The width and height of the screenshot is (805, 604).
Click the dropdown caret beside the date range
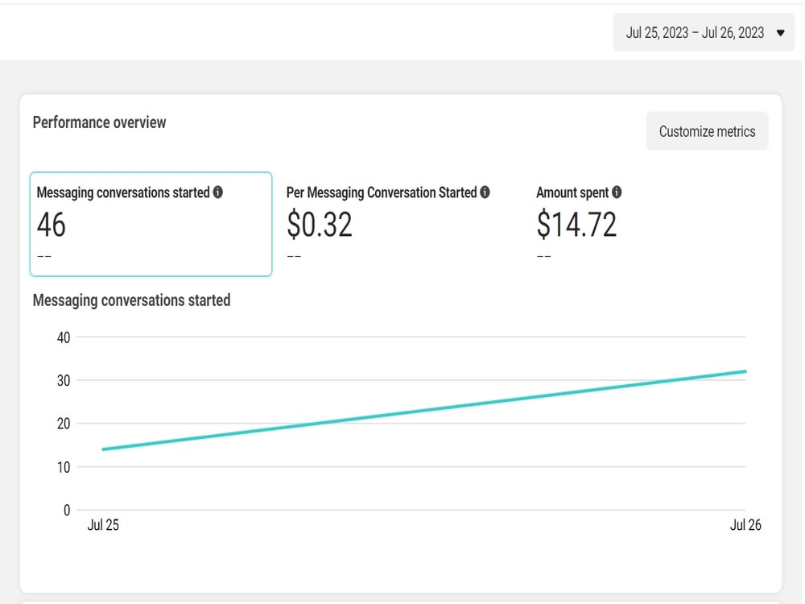(x=779, y=32)
